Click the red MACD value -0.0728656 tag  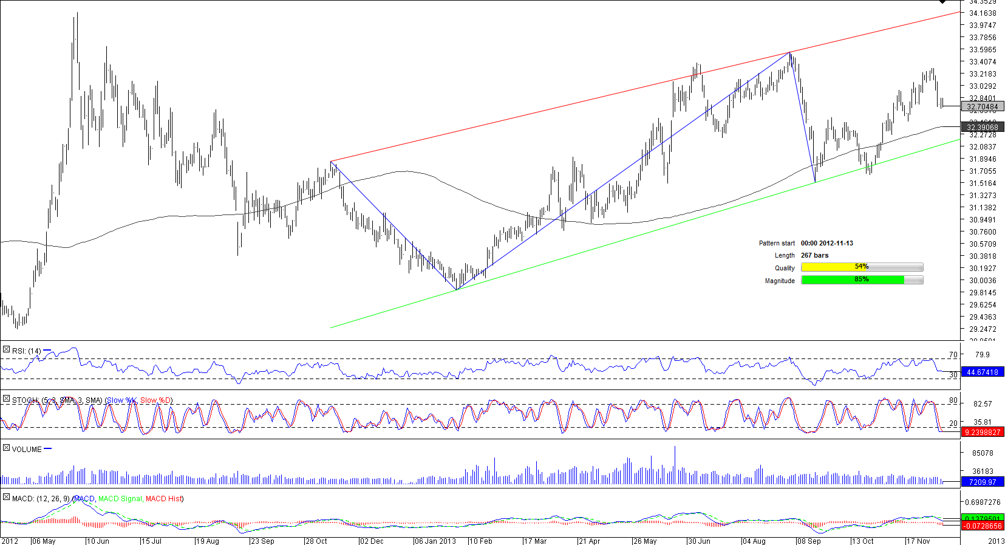(x=982, y=526)
